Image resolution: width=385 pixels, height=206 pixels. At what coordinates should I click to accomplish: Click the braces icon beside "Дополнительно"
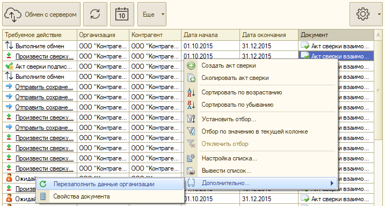pos(191,183)
